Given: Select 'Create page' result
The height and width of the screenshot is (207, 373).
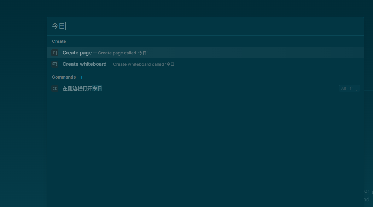Looking at the screenshot, I should point(205,53).
